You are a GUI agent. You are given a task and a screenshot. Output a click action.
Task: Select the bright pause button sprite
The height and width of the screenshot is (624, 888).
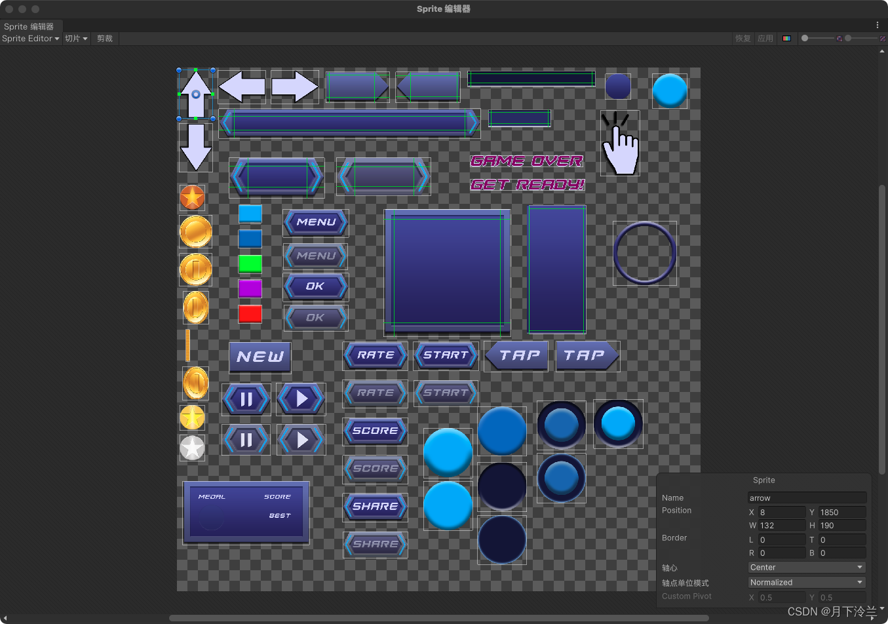tap(246, 399)
